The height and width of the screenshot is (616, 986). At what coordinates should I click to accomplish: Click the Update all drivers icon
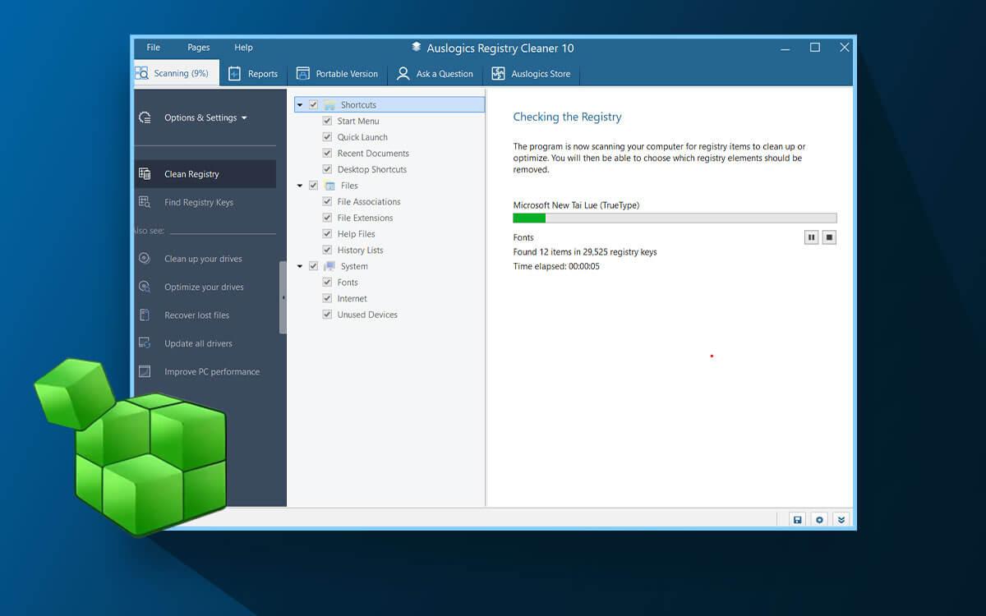point(145,343)
